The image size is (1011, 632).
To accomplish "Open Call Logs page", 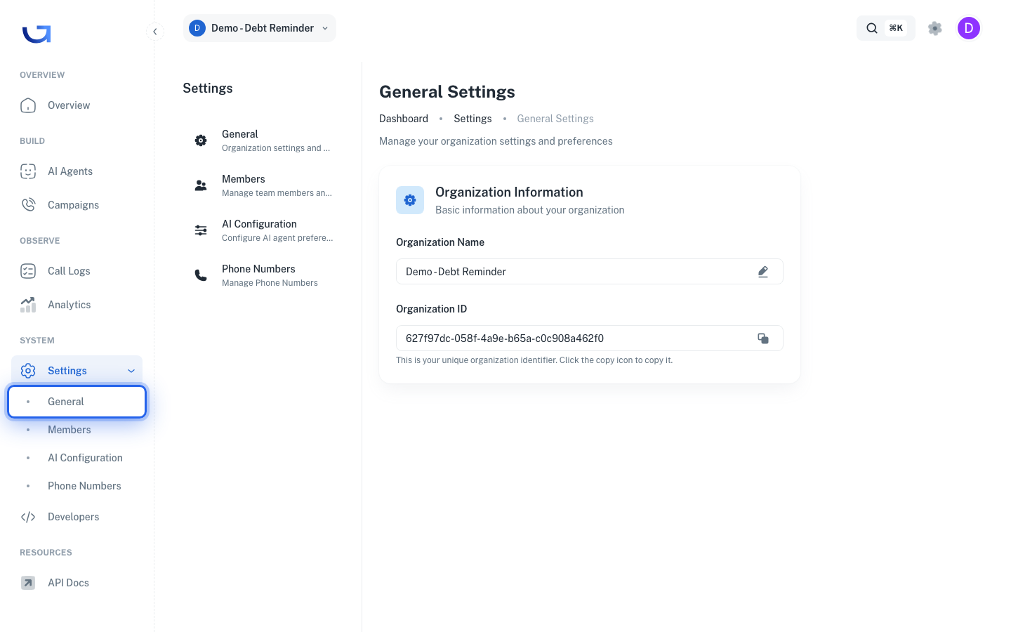I will (x=77, y=271).
